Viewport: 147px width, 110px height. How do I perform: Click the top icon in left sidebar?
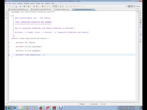[6, 11]
